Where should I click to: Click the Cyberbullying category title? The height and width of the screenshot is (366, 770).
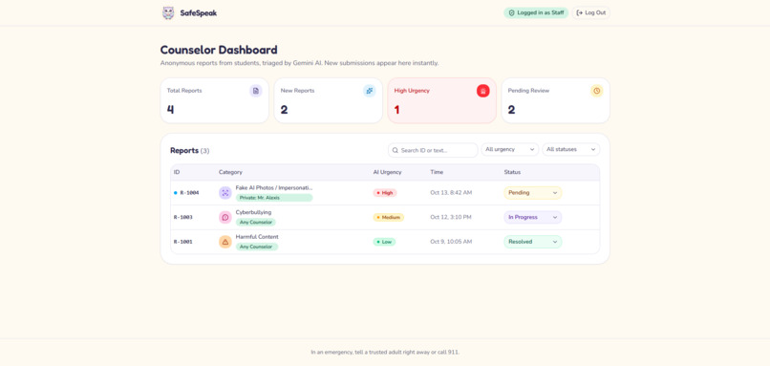[x=253, y=212]
